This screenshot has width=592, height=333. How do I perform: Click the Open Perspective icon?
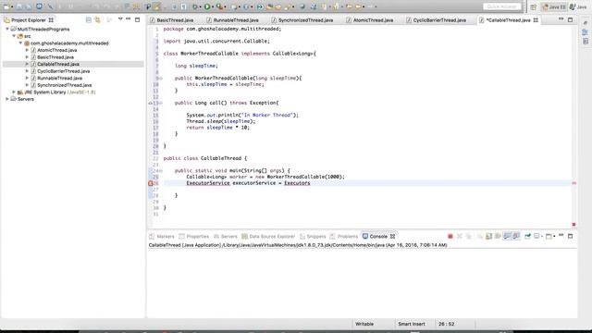pyautogui.click(x=533, y=6)
